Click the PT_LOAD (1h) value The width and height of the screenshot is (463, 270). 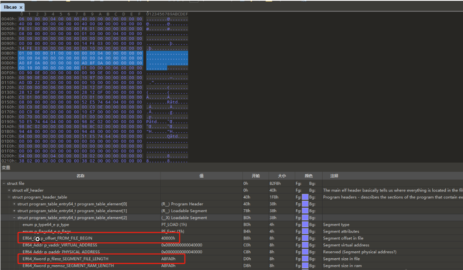click(174, 224)
